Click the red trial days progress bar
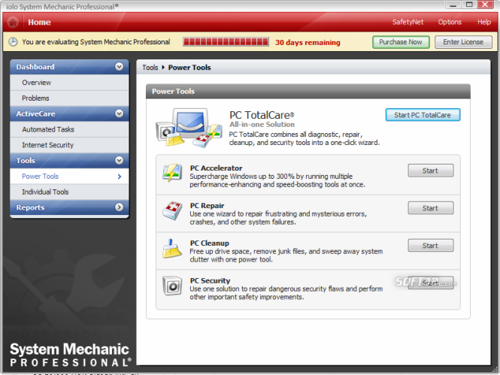This screenshot has height=375, width=500. click(226, 42)
